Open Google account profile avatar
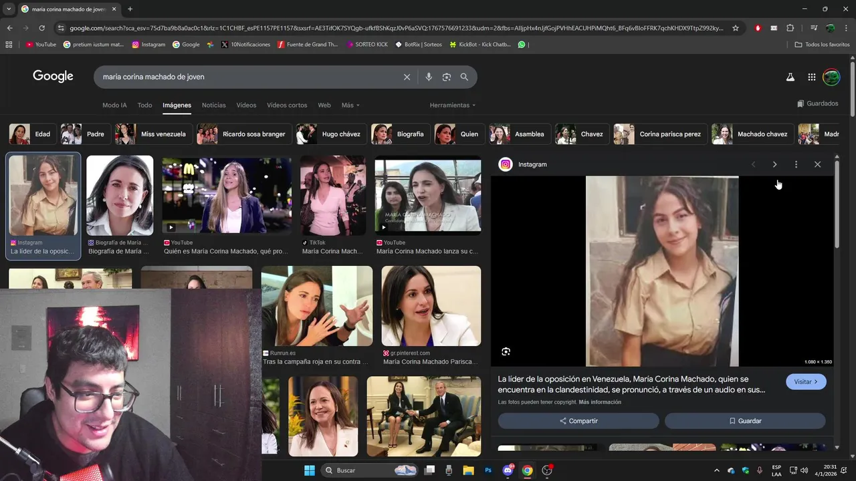The image size is (856, 481). click(x=831, y=77)
